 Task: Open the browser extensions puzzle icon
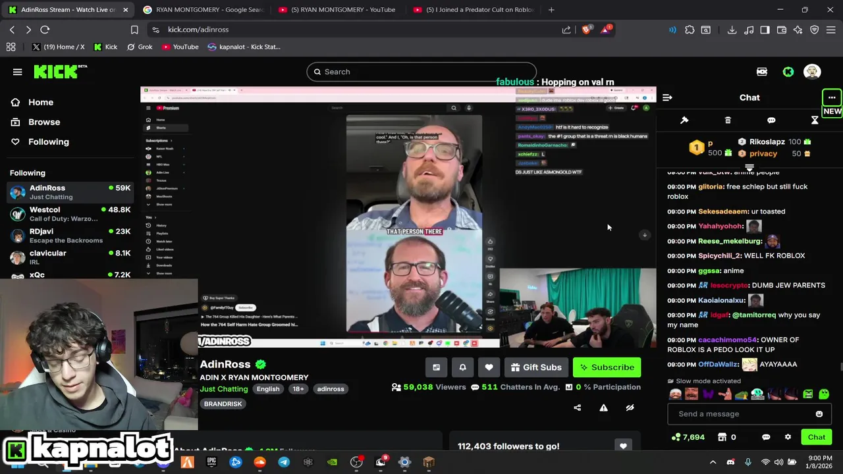[690, 30]
